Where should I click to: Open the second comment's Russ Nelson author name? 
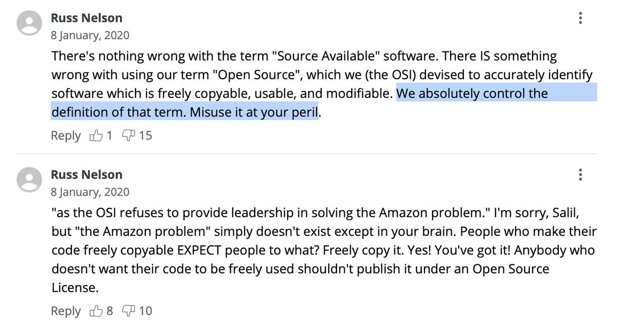[x=87, y=174]
